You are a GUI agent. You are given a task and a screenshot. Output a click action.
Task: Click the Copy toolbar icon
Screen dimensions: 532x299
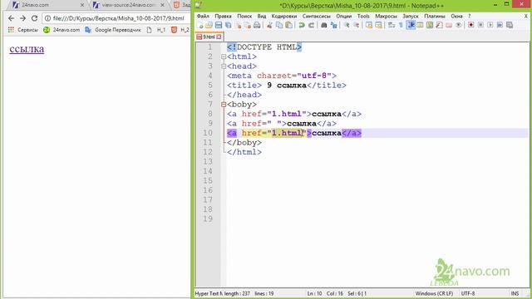(279, 25)
